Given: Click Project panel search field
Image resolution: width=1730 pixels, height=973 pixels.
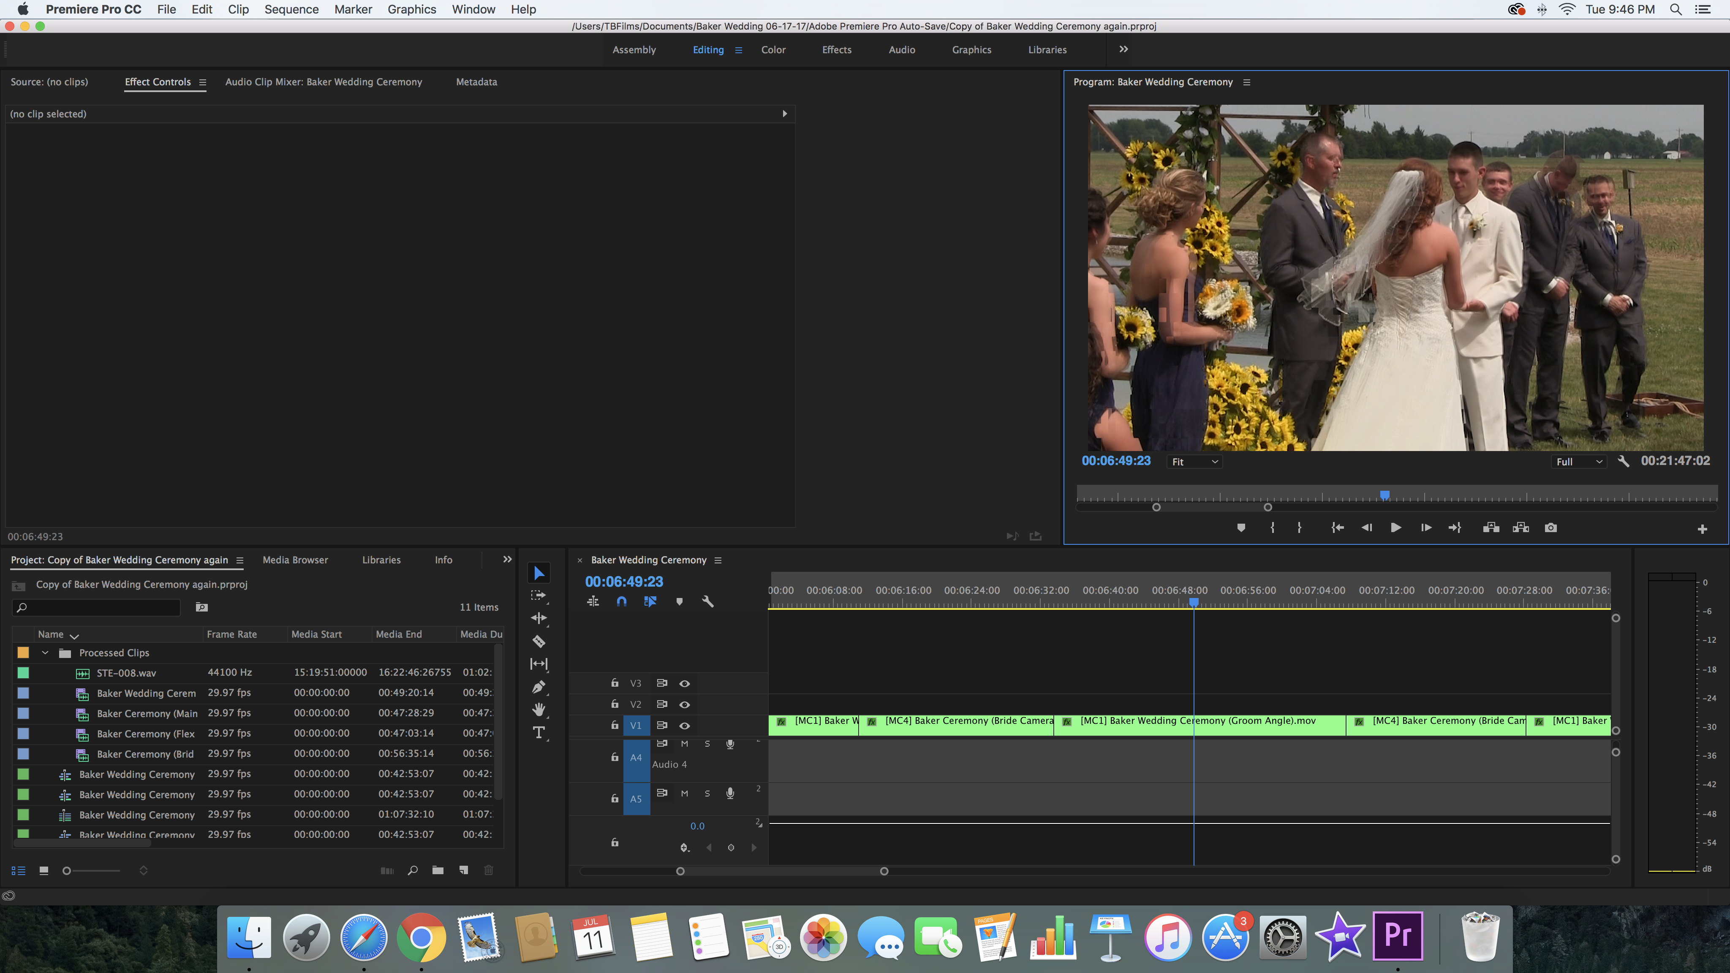Looking at the screenshot, I should [97, 608].
